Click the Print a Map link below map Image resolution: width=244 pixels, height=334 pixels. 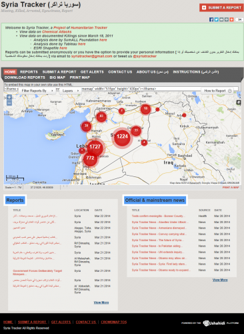pyautogui.click(x=231, y=188)
